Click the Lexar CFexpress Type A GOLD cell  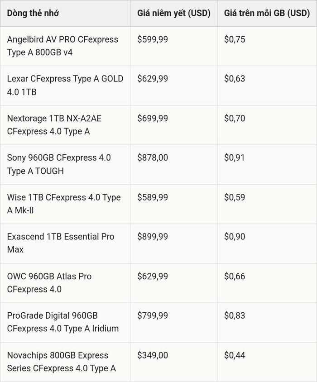pos(65,85)
